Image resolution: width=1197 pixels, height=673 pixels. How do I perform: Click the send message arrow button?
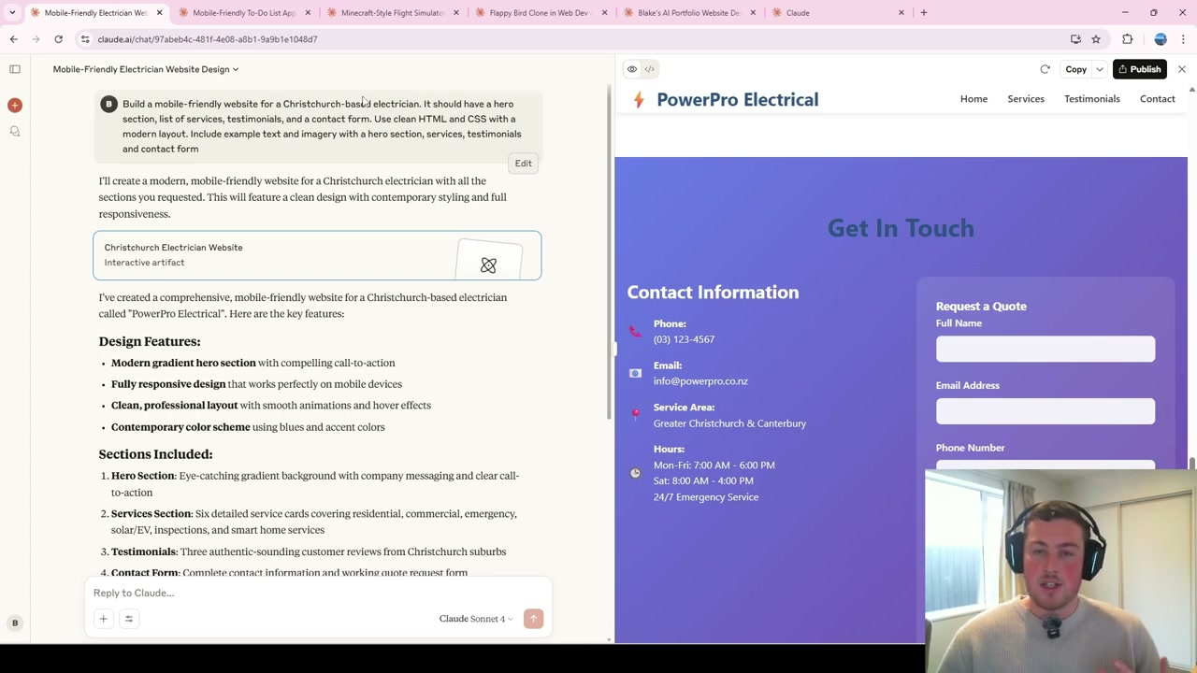pyautogui.click(x=533, y=619)
